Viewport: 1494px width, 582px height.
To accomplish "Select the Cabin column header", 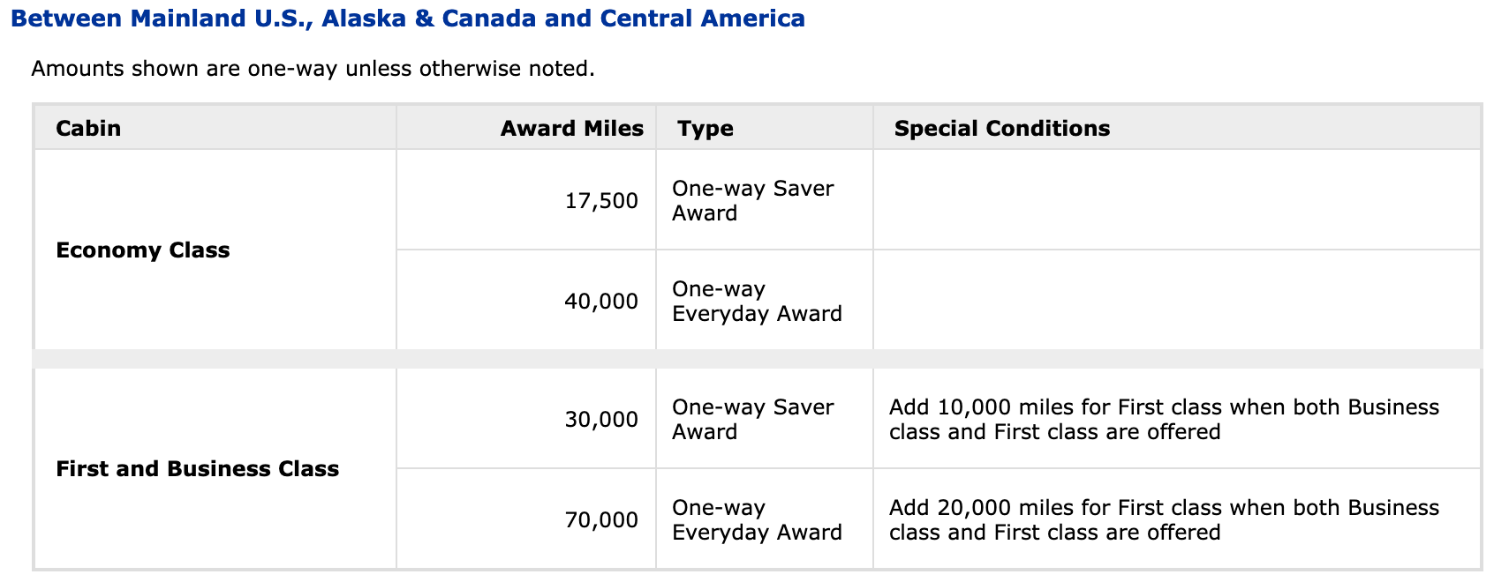I will [88, 129].
